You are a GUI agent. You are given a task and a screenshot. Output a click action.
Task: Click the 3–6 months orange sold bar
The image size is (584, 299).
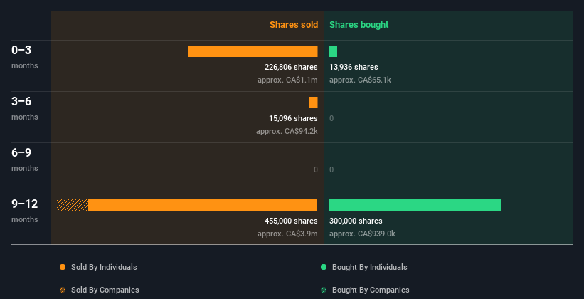(x=313, y=103)
